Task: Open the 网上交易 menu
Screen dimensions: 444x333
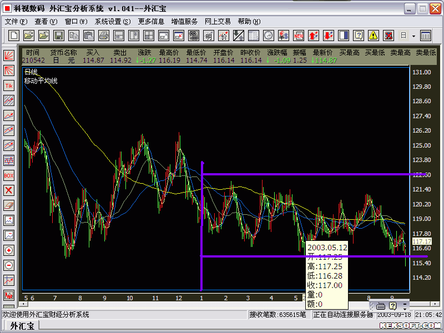Action: pyautogui.click(x=218, y=22)
